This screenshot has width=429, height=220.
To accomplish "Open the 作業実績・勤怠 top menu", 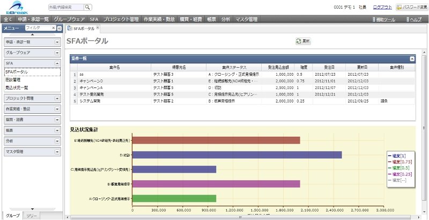I will tap(159, 19).
